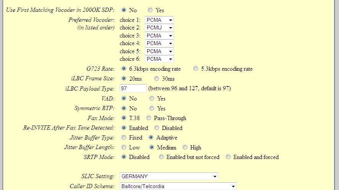Image resolution: width=339 pixels, height=190 pixels.
Task: Set VAD to Yes
Action: tap(152, 98)
